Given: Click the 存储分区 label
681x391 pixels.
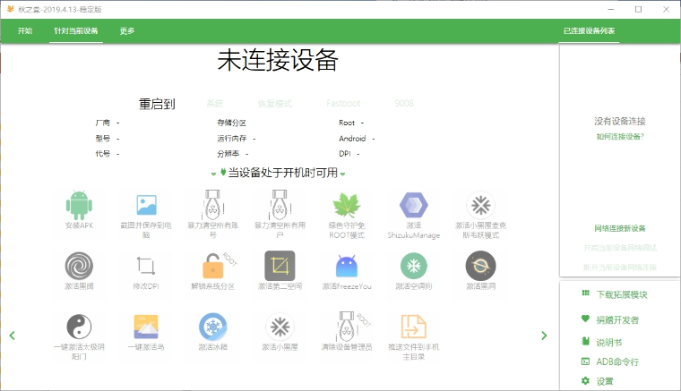Looking at the screenshot, I should (231, 123).
